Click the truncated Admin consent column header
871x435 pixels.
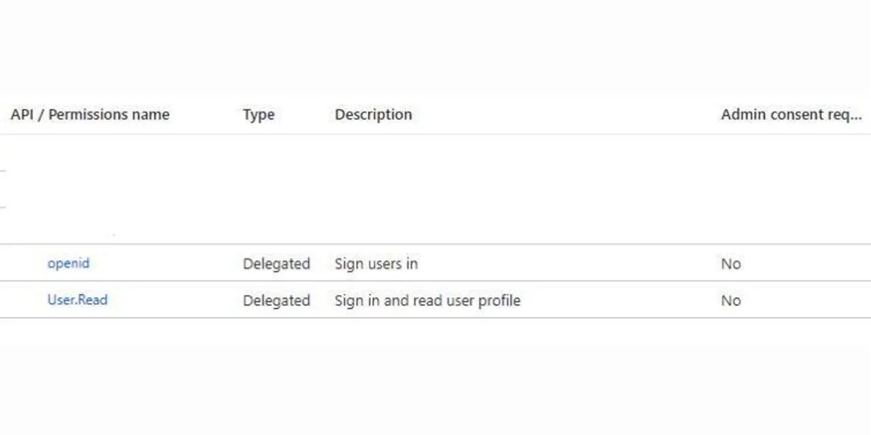click(791, 115)
